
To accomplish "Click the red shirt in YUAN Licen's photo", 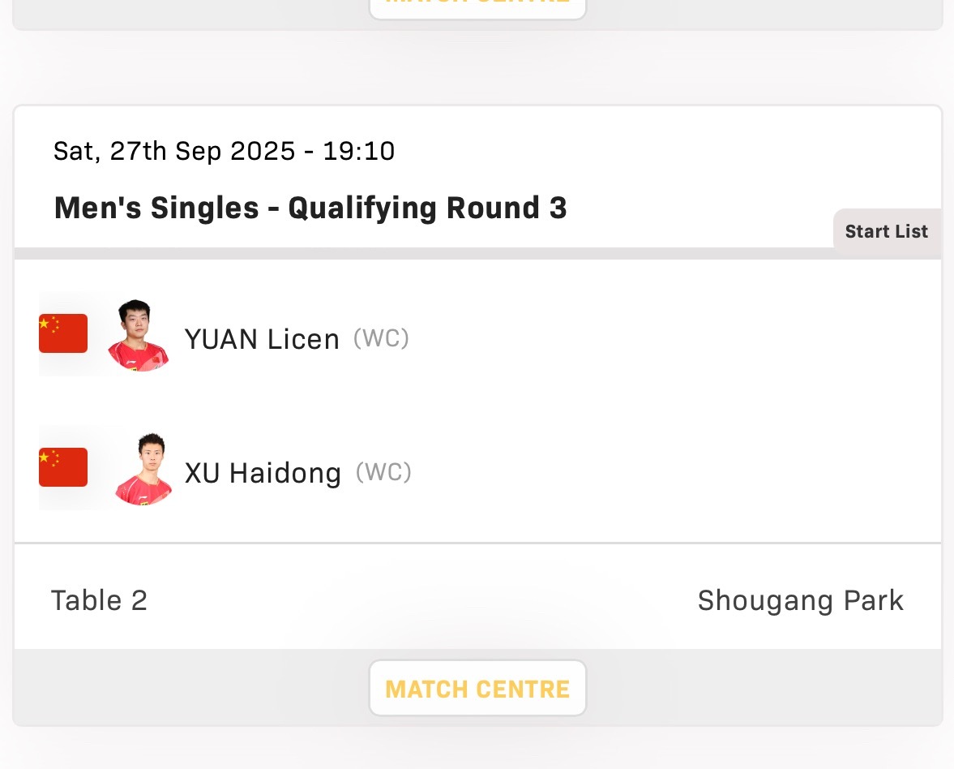I will (138, 358).
